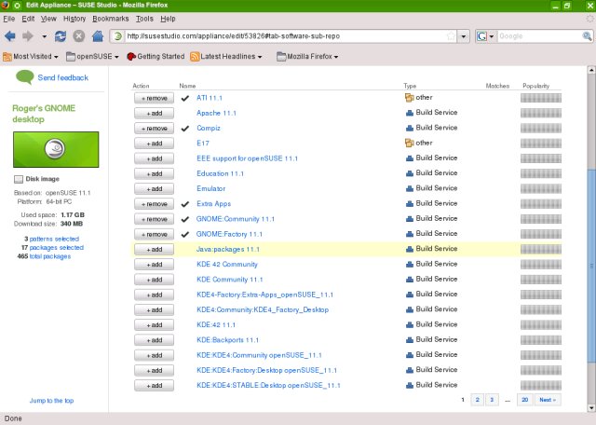Click the GNOME desktop appliance thumbnail
Image resolution: width=596 pixels, height=425 pixels.
[55, 150]
